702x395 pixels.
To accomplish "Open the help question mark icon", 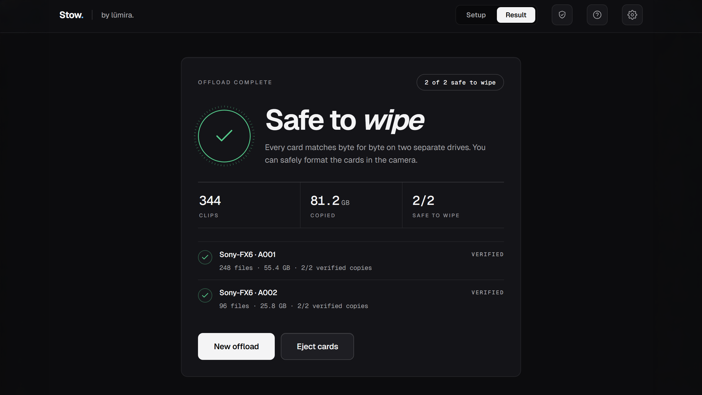I will pyautogui.click(x=597, y=15).
